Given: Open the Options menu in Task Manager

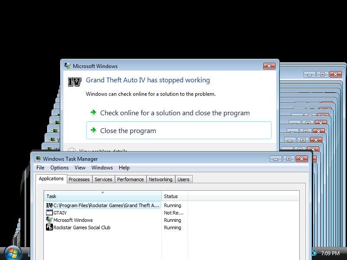Looking at the screenshot, I should coord(59,168).
